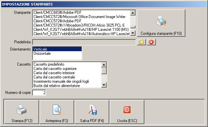Click the Predefinita printer field
Viewport: 208px width, 127px height.
pyautogui.click(x=84, y=42)
